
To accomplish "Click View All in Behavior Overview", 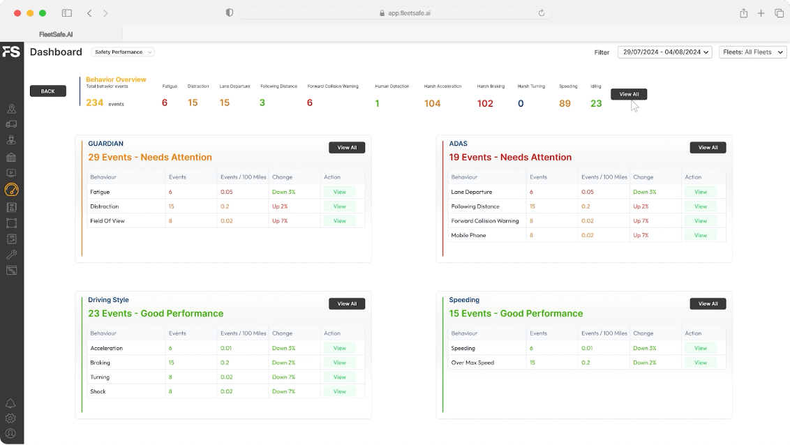I will (x=629, y=94).
